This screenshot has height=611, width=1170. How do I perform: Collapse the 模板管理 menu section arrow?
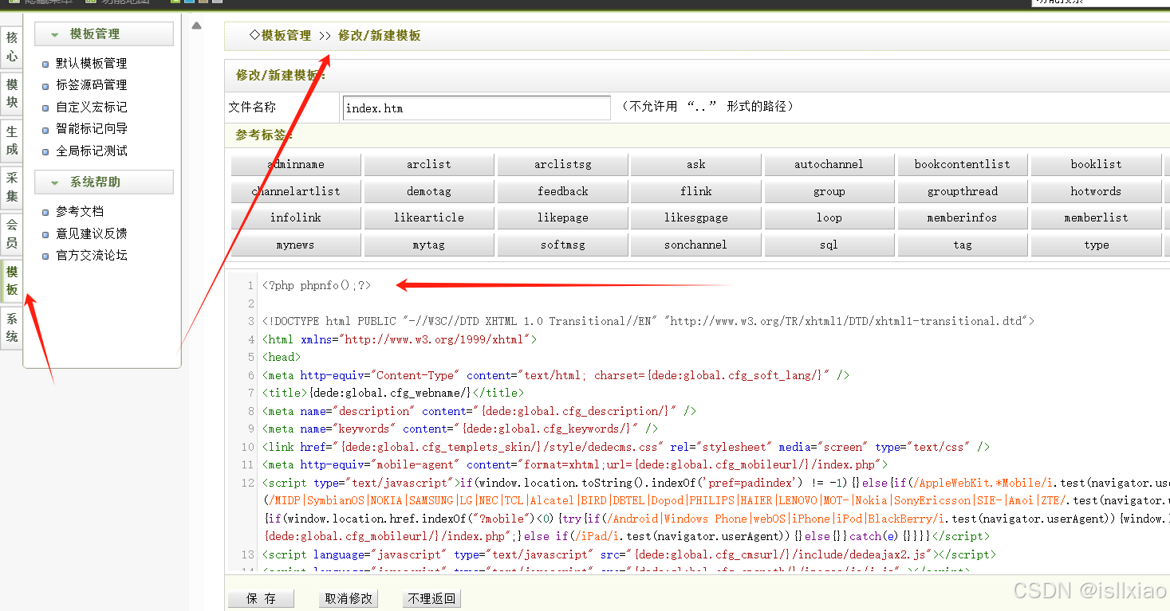(x=54, y=35)
